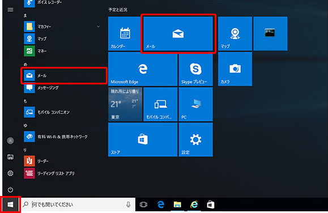Open the マカフィー folder entry
328x213 pixels.
tap(63, 27)
